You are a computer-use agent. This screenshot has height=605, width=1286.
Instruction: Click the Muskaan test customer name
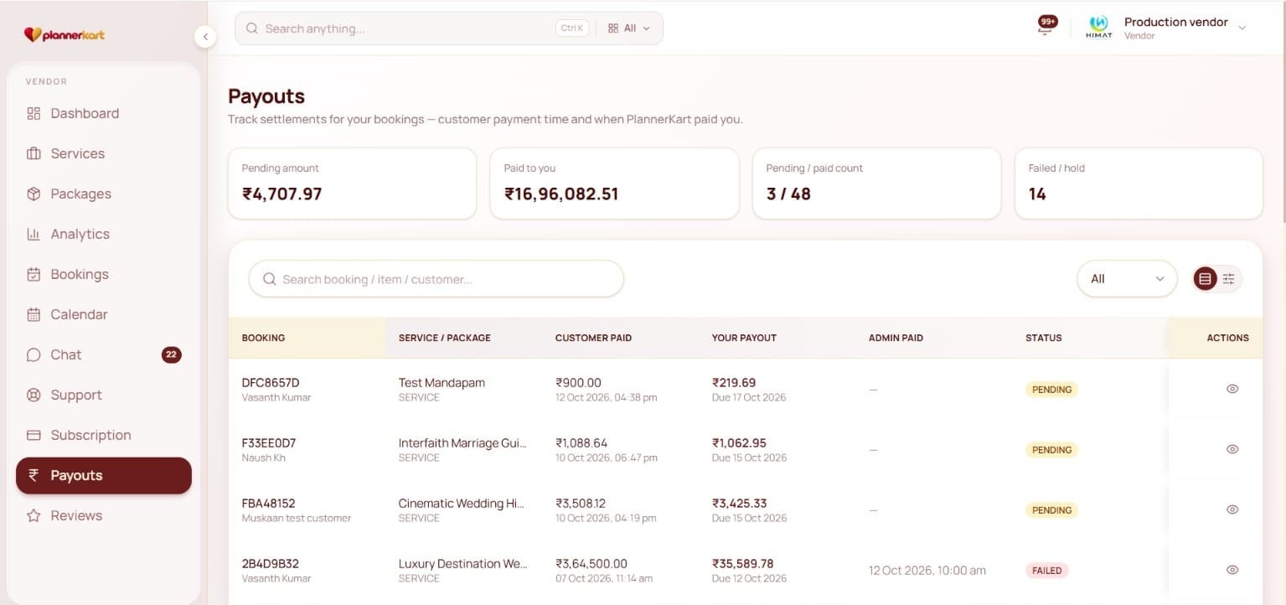[297, 518]
